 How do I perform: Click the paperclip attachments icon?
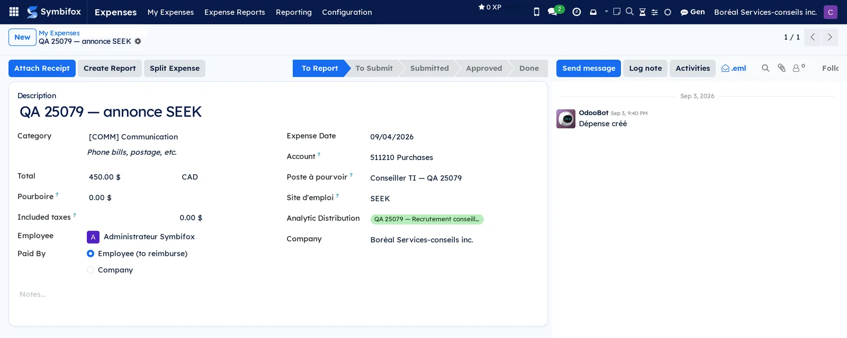781,68
